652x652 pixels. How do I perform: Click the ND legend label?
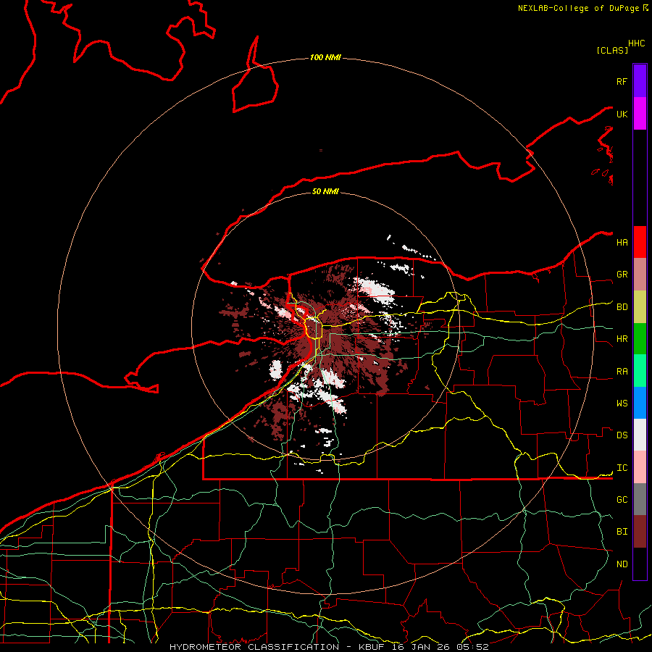pyautogui.click(x=622, y=564)
